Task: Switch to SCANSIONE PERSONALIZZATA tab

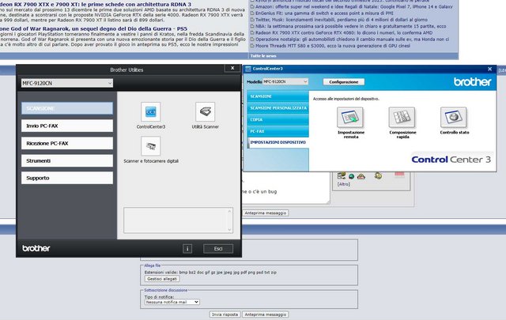Action: pos(278,108)
